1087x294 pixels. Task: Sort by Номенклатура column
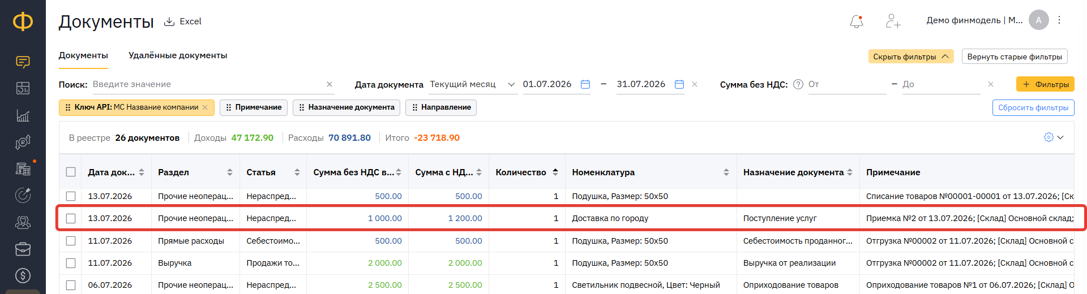tap(726, 172)
